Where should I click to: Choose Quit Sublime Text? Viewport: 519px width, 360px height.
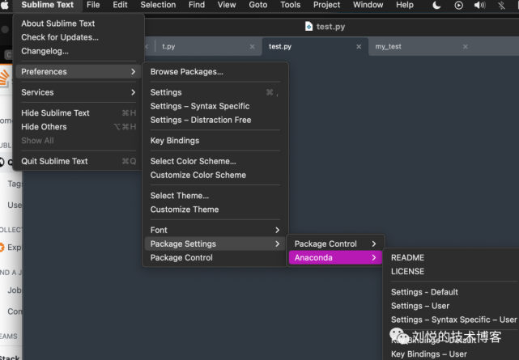click(54, 161)
